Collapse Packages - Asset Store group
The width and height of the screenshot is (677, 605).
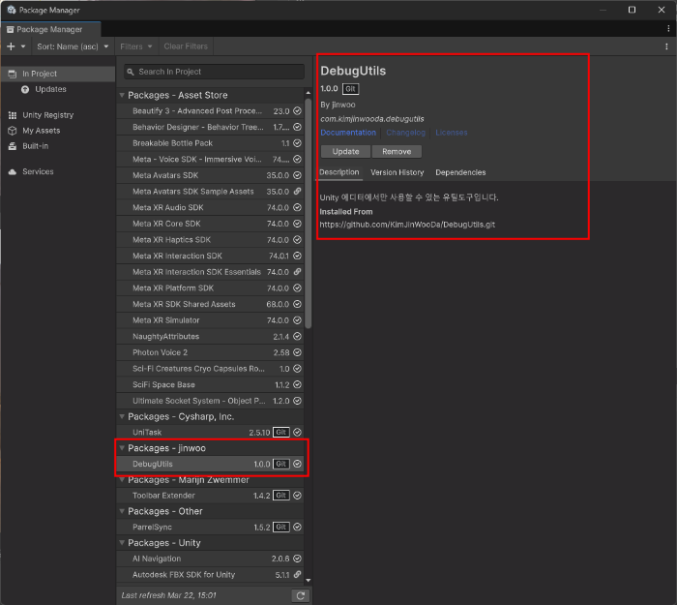tap(122, 95)
